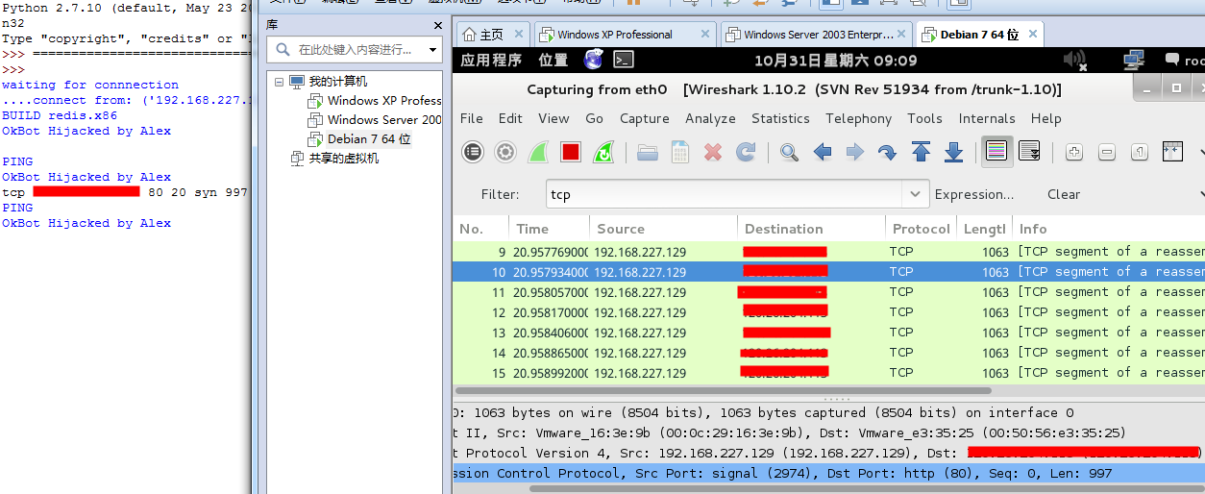
Task: Open capture options gear icon
Action: pyautogui.click(x=505, y=152)
